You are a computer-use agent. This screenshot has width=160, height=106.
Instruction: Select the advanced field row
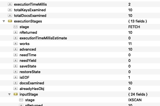[x=80, y=49]
